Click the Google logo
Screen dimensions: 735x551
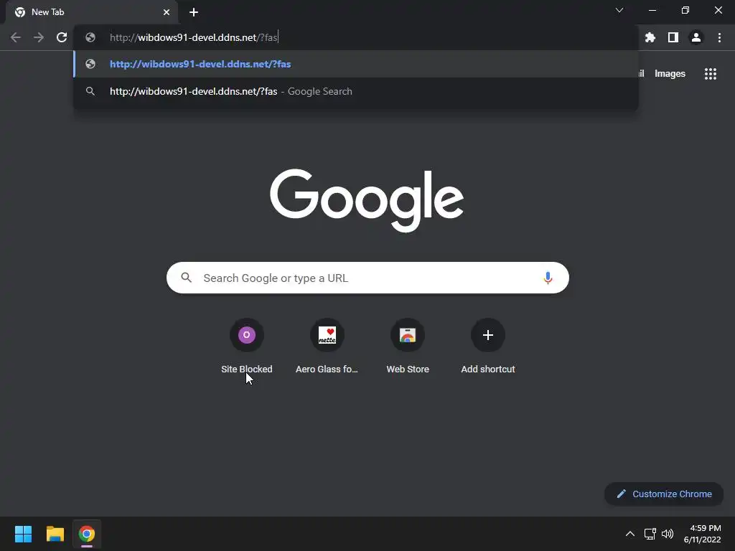(x=367, y=201)
